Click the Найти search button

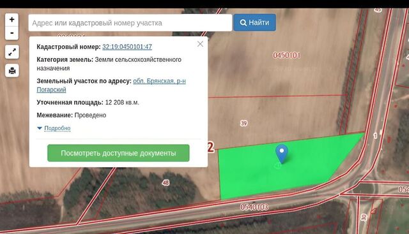pyautogui.click(x=254, y=23)
